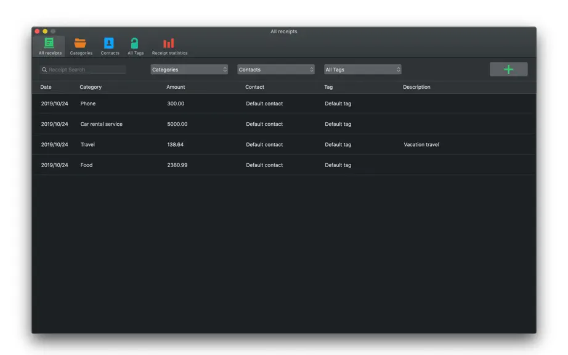The image size is (568, 355).
Task: Open the Categories folder icon
Action: [x=80, y=43]
